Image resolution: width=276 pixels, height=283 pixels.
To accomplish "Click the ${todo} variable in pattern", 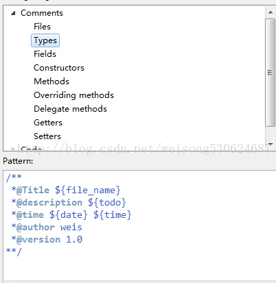I will pyautogui.click(x=107, y=202).
